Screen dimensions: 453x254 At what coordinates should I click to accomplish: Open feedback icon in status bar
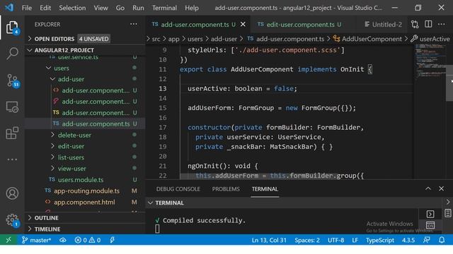click(x=426, y=240)
